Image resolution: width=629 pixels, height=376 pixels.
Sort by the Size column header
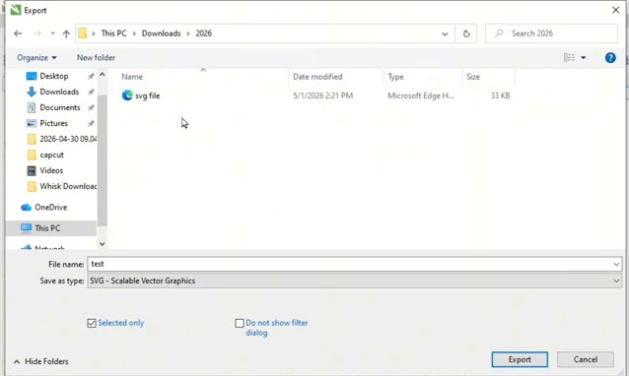click(473, 77)
